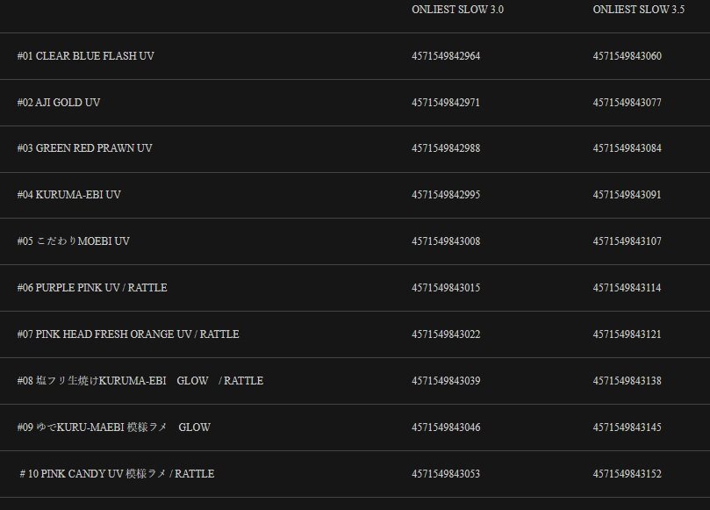Click the #08 塩フリ生焼けKURUMA-EBI GLOW label

[140, 381]
